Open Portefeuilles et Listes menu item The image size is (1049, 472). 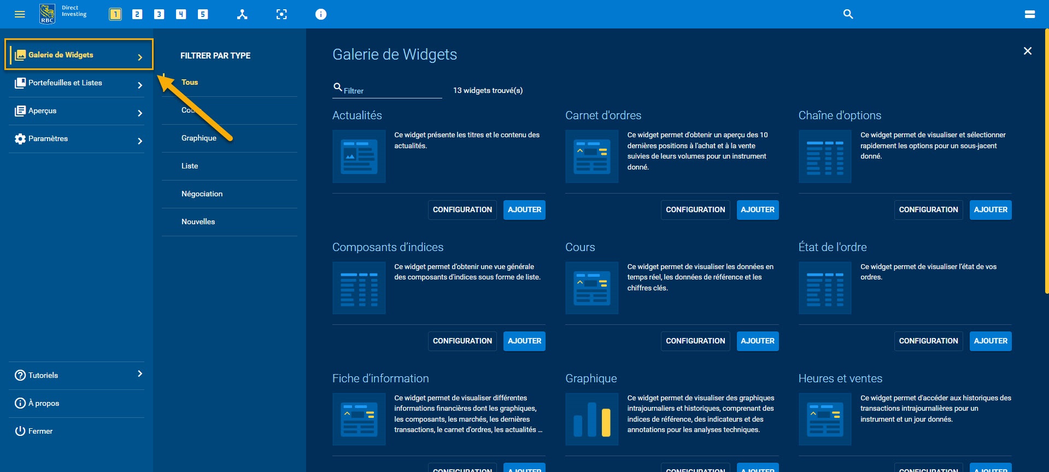click(x=77, y=83)
